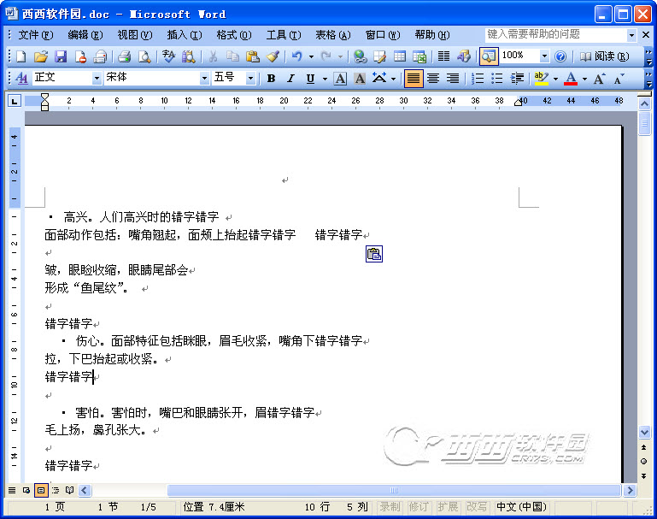The height and width of the screenshot is (519, 657).
Task: Open Word Help question mark icon
Action: (x=560, y=56)
